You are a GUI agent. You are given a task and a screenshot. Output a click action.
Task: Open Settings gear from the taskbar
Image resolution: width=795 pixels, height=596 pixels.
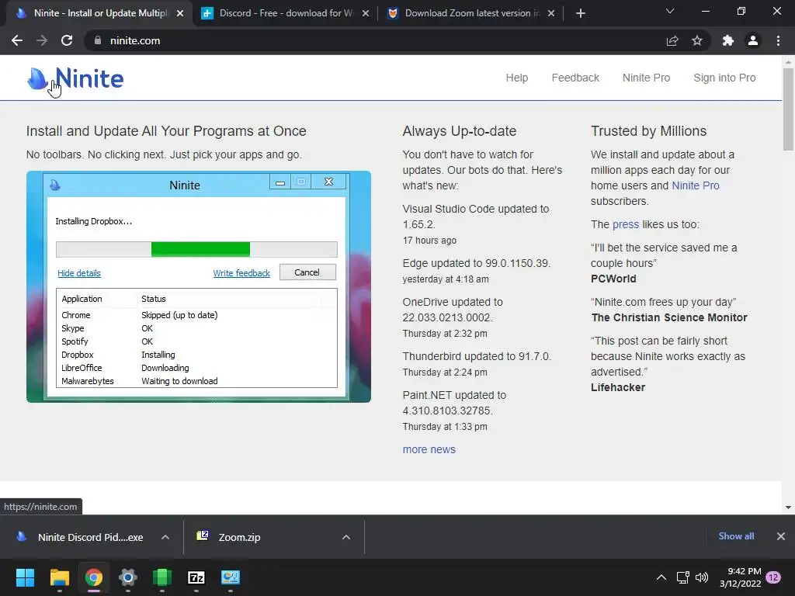point(128,577)
